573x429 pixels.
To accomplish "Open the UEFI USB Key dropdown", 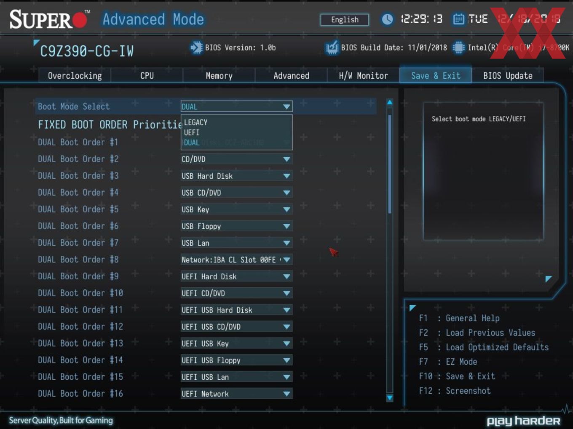I will [x=236, y=344].
